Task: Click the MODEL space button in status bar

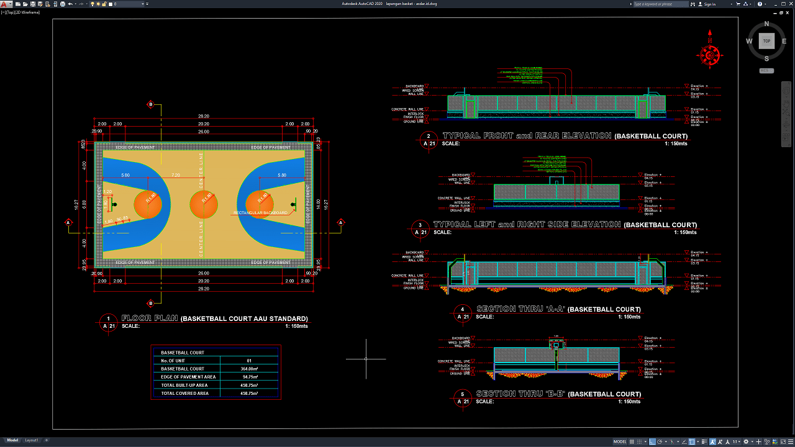Action: [x=620, y=441]
